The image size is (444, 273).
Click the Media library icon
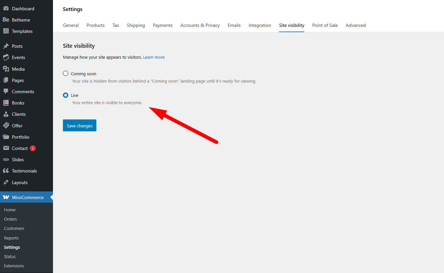coord(6,69)
